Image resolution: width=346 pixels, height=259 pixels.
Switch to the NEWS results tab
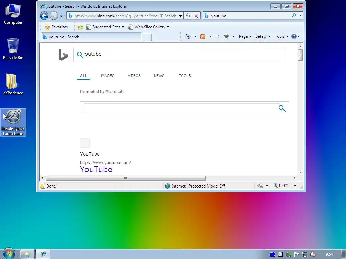159,76
